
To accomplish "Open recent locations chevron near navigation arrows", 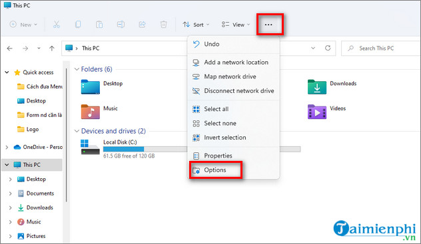I will click(x=39, y=49).
